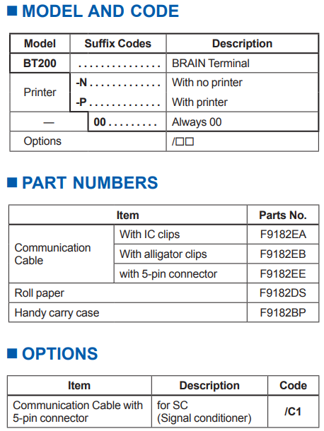
Task: Click the blue square beside PART NUMBERS
Action: 12,182
